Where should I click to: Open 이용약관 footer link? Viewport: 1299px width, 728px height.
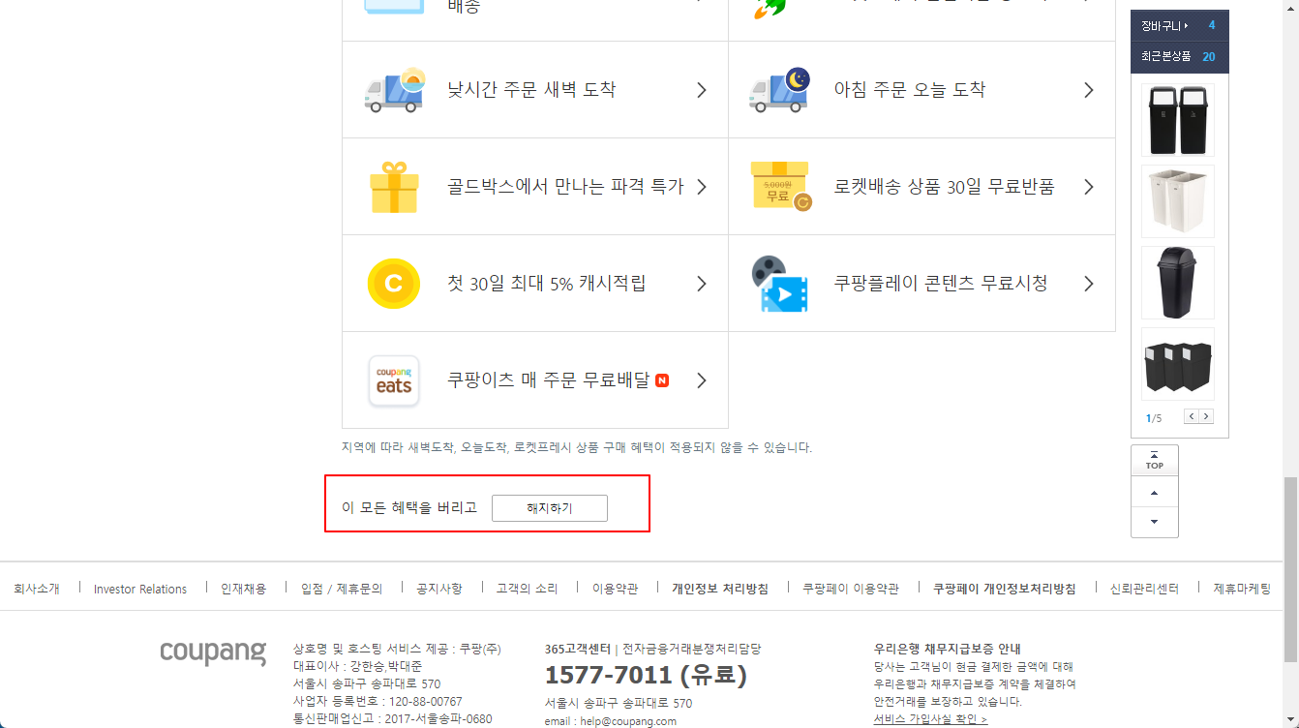pos(616,589)
